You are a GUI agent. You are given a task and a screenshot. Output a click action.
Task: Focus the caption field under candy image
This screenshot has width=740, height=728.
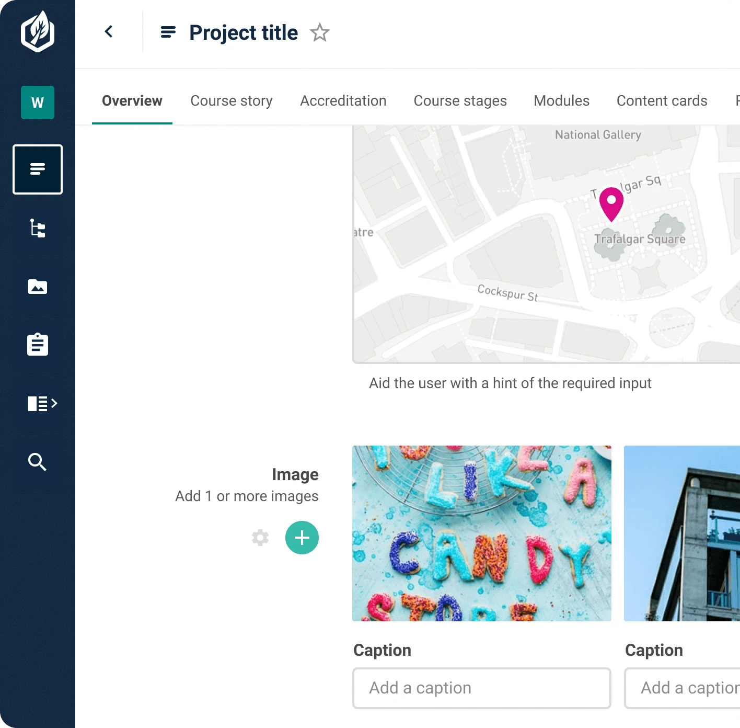click(x=482, y=688)
